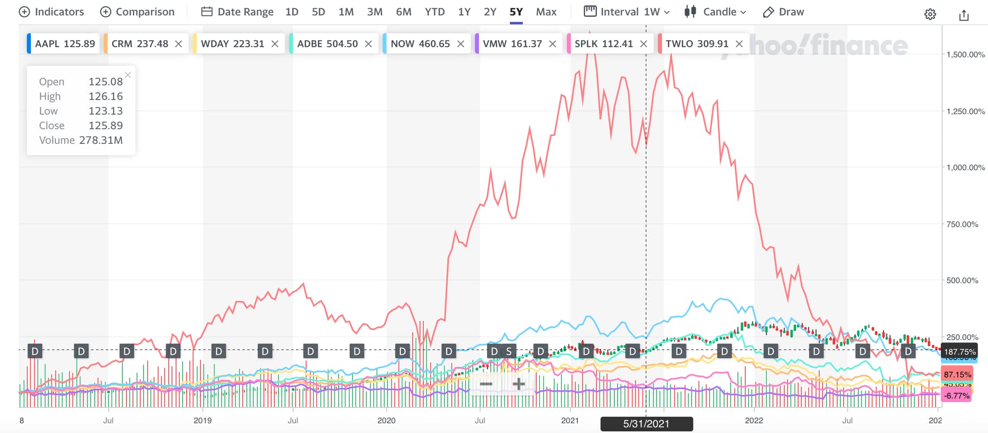Click the VMW 161.37 symbol label
988x433 pixels.
coord(512,44)
